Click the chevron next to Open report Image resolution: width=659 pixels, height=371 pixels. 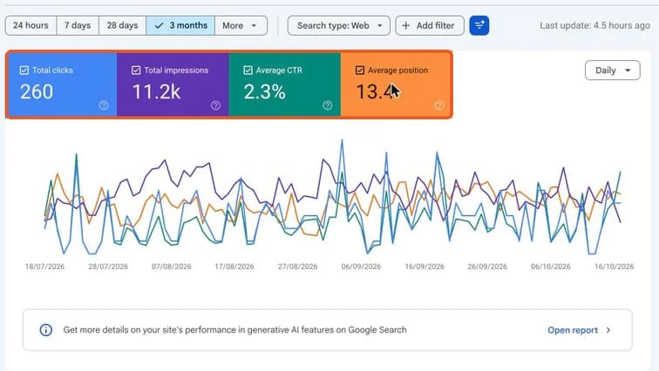608,330
